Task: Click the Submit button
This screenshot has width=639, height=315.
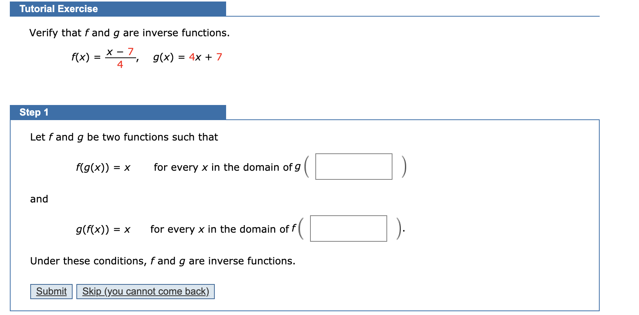Action: tap(51, 291)
